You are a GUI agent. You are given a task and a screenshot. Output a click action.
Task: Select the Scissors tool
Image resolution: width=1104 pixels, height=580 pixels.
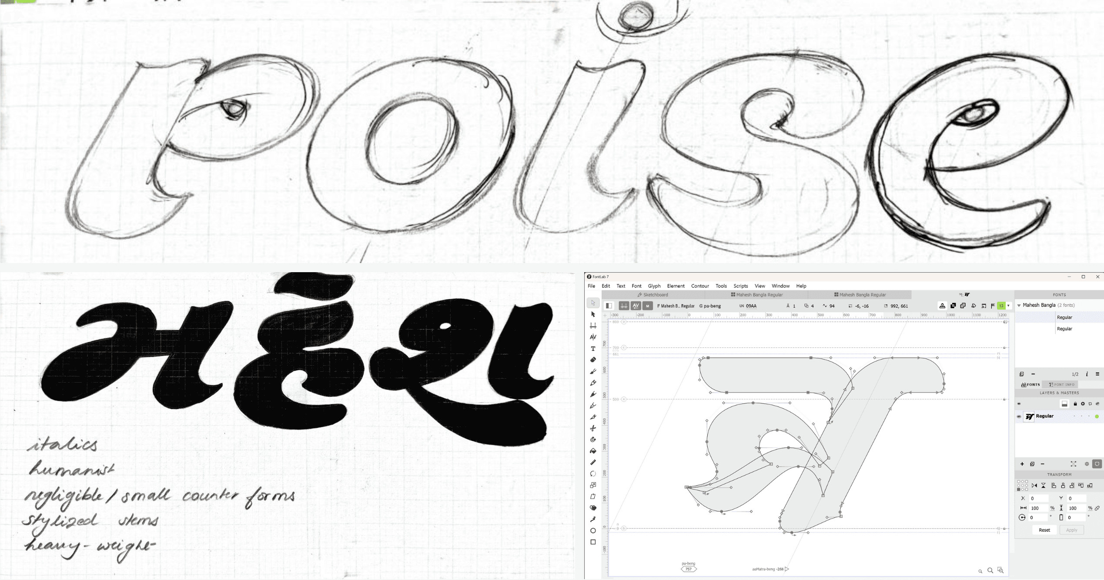click(x=593, y=428)
